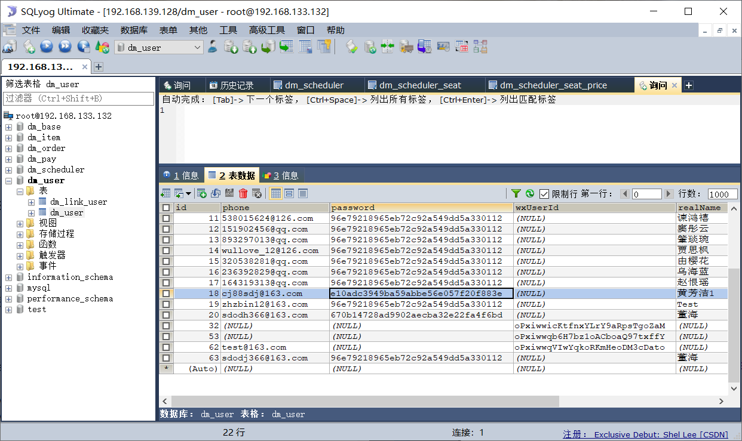
Task: Toggle the 限制行 checkbox
Action: [x=544, y=194]
